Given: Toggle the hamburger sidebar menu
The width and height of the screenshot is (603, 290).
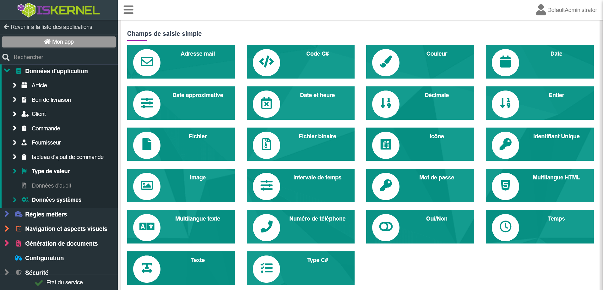Looking at the screenshot, I should click(x=128, y=10).
